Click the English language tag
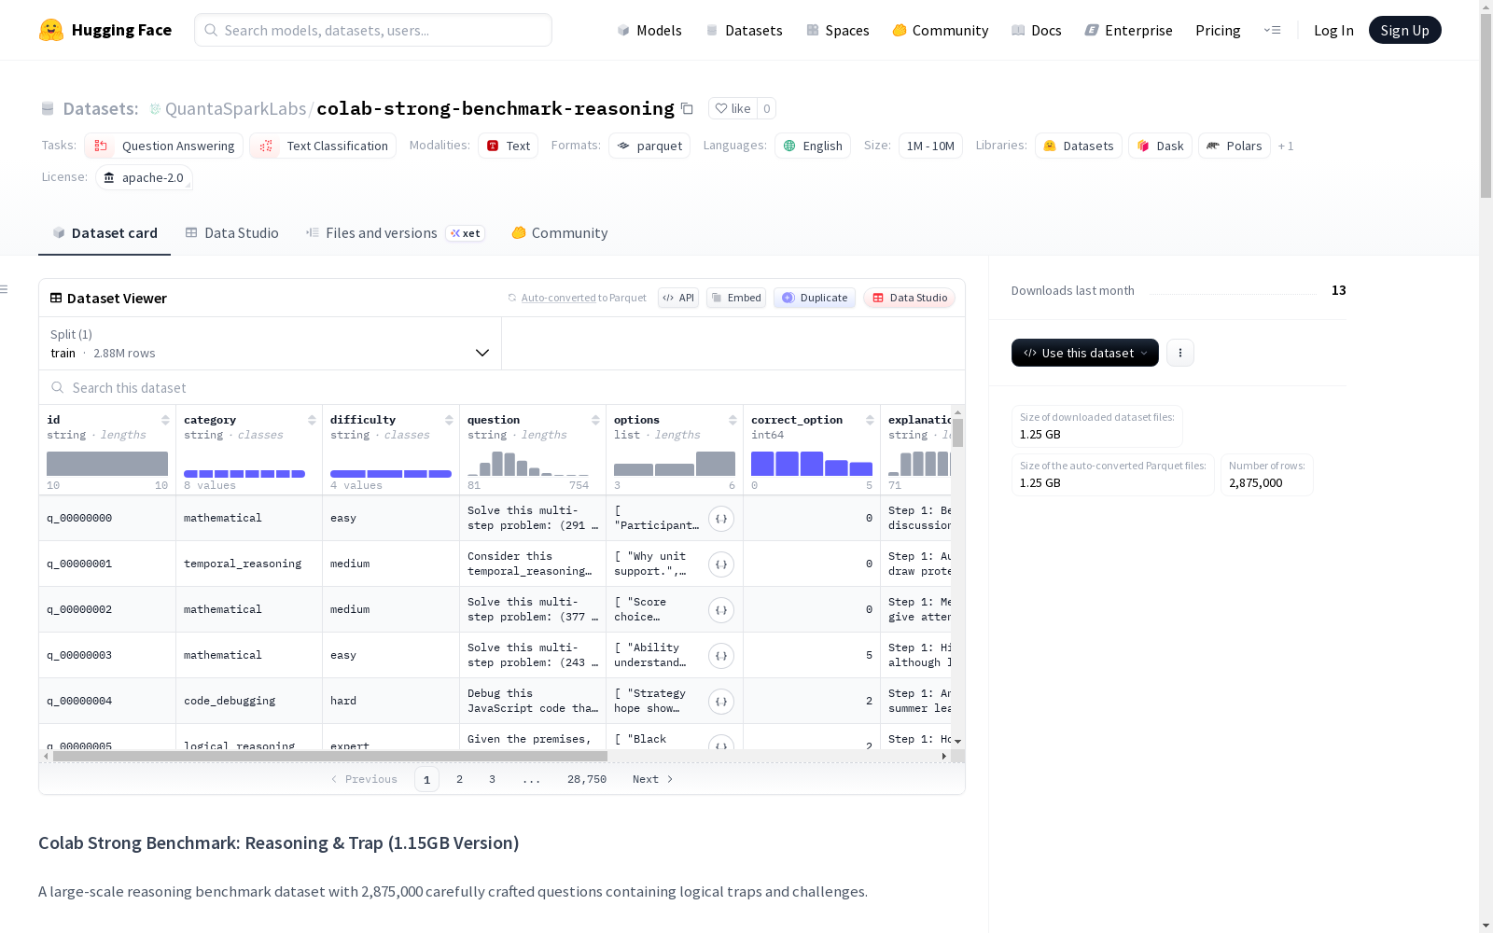The height and width of the screenshot is (933, 1493). coord(813,146)
